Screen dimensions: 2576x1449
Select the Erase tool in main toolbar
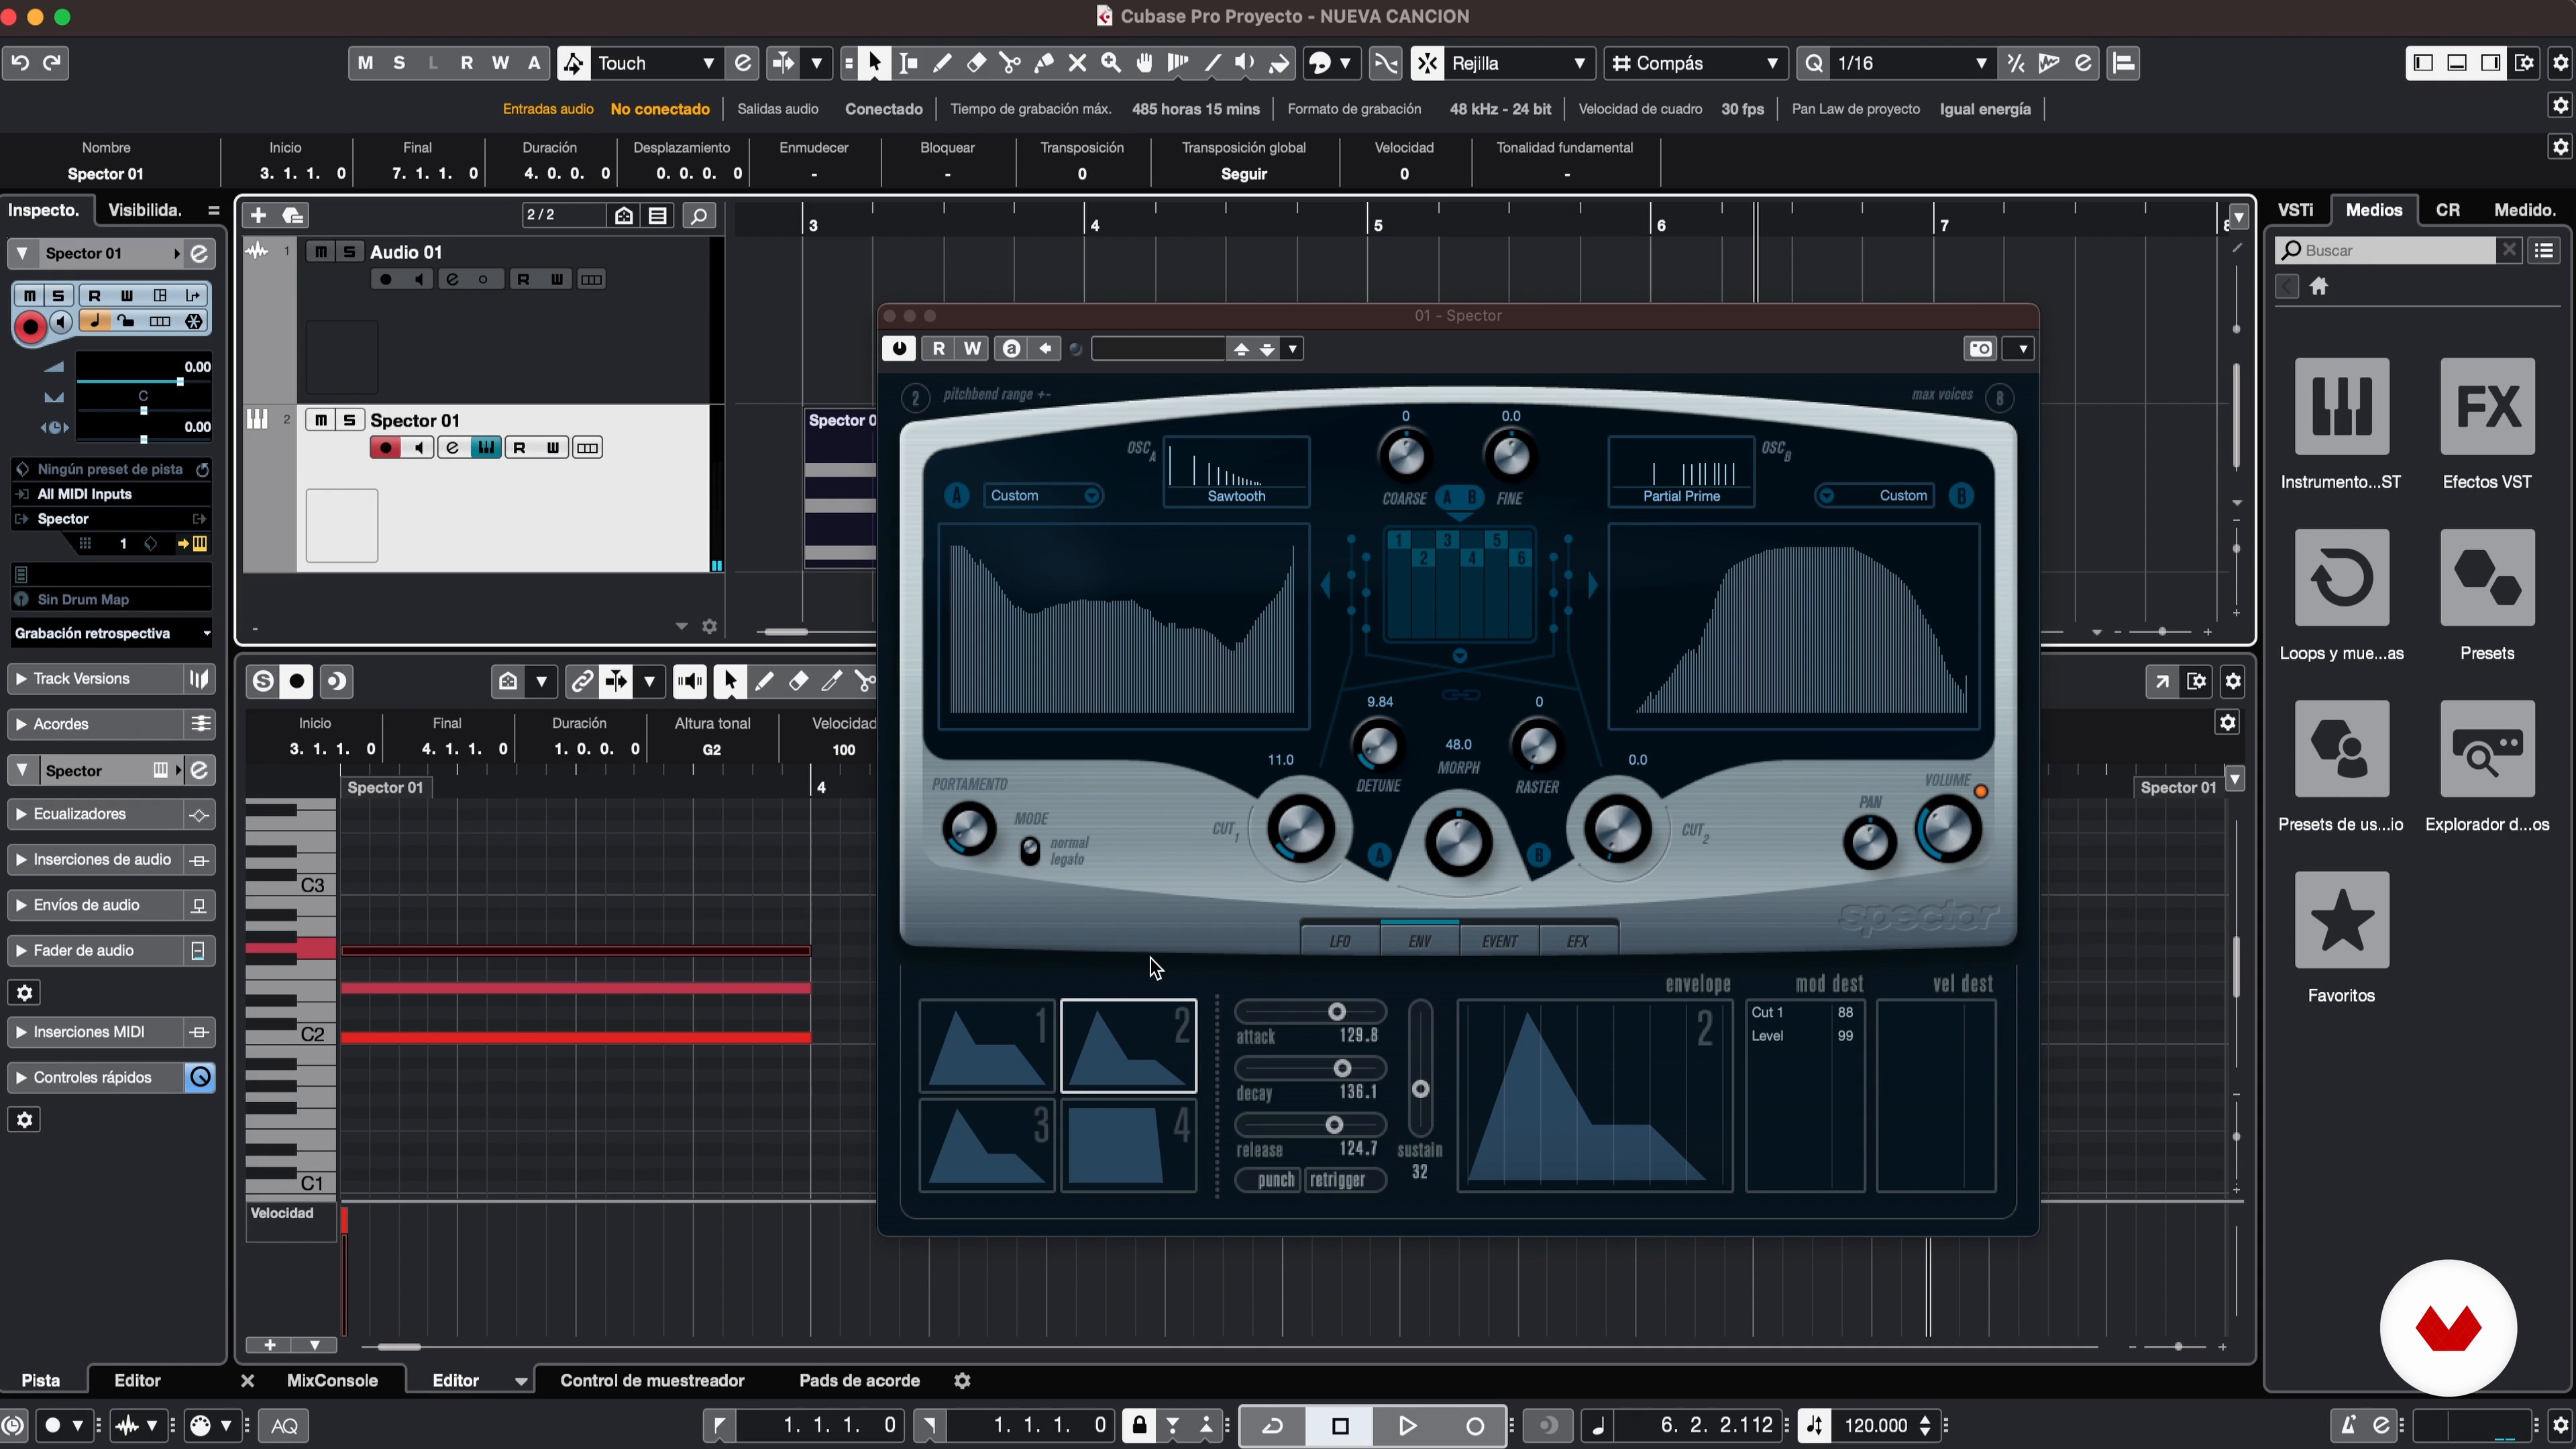point(976,63)
